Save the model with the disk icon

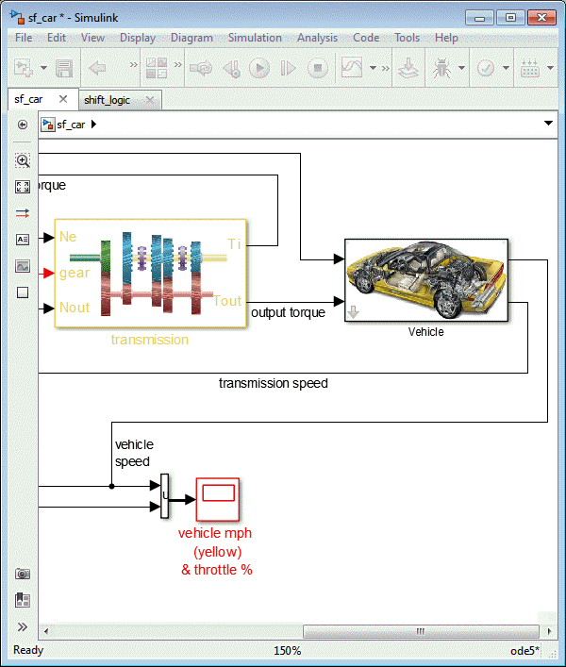click(x=64, y=68)
